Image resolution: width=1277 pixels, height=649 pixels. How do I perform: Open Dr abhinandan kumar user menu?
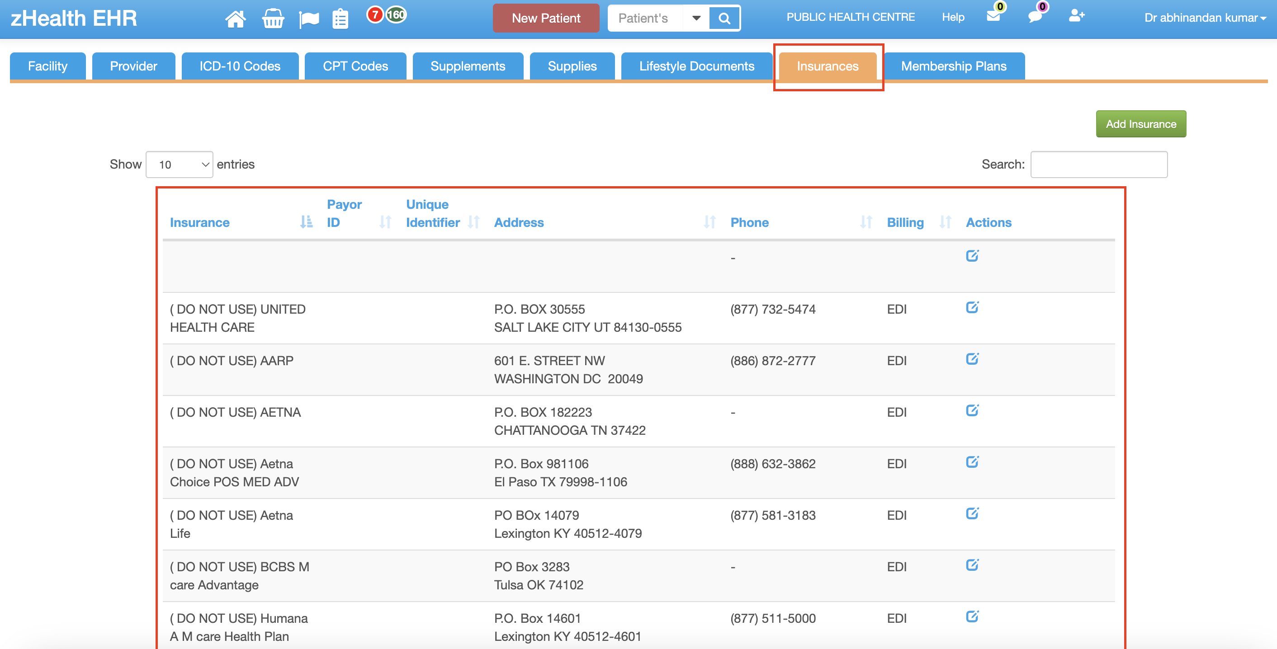point(1205,18)
